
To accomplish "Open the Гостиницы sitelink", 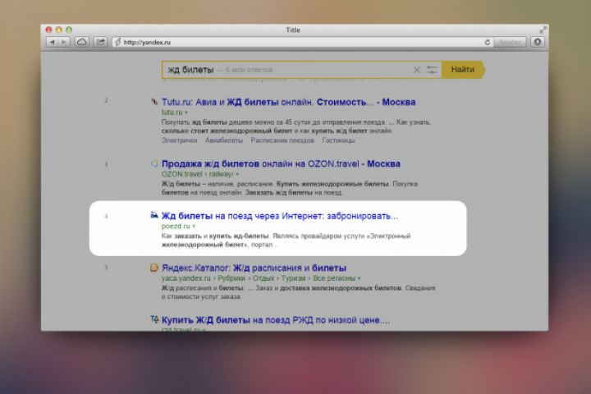I will click(x=338, y=140).
